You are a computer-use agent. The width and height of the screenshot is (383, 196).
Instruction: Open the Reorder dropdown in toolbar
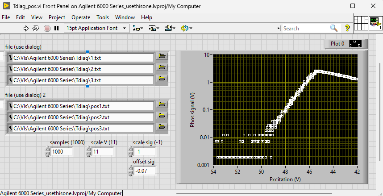(x=187, y=28)
